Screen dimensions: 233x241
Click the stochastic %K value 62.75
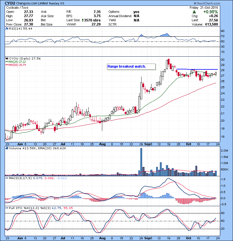coord(56,208)
